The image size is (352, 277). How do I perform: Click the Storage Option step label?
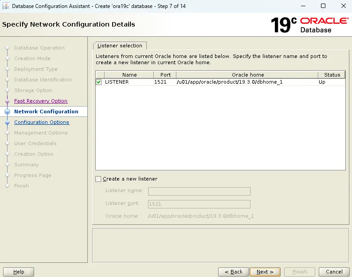click(33, 90)
